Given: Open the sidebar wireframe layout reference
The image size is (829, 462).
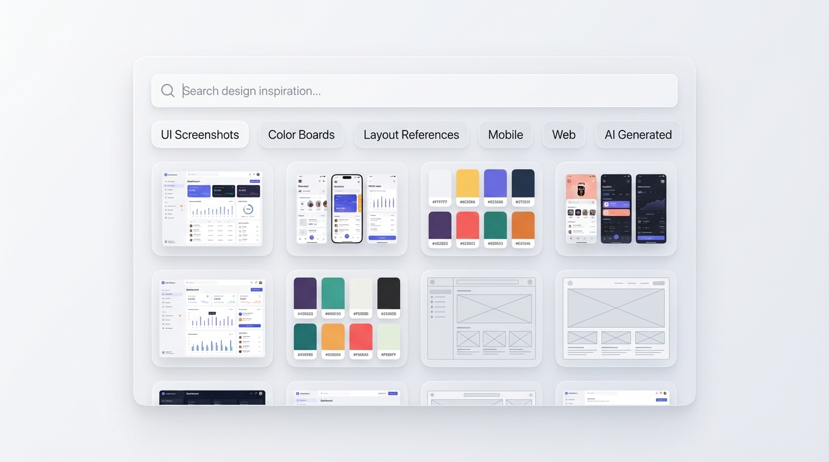Looking at the screenshot, I should click(481, 318).
